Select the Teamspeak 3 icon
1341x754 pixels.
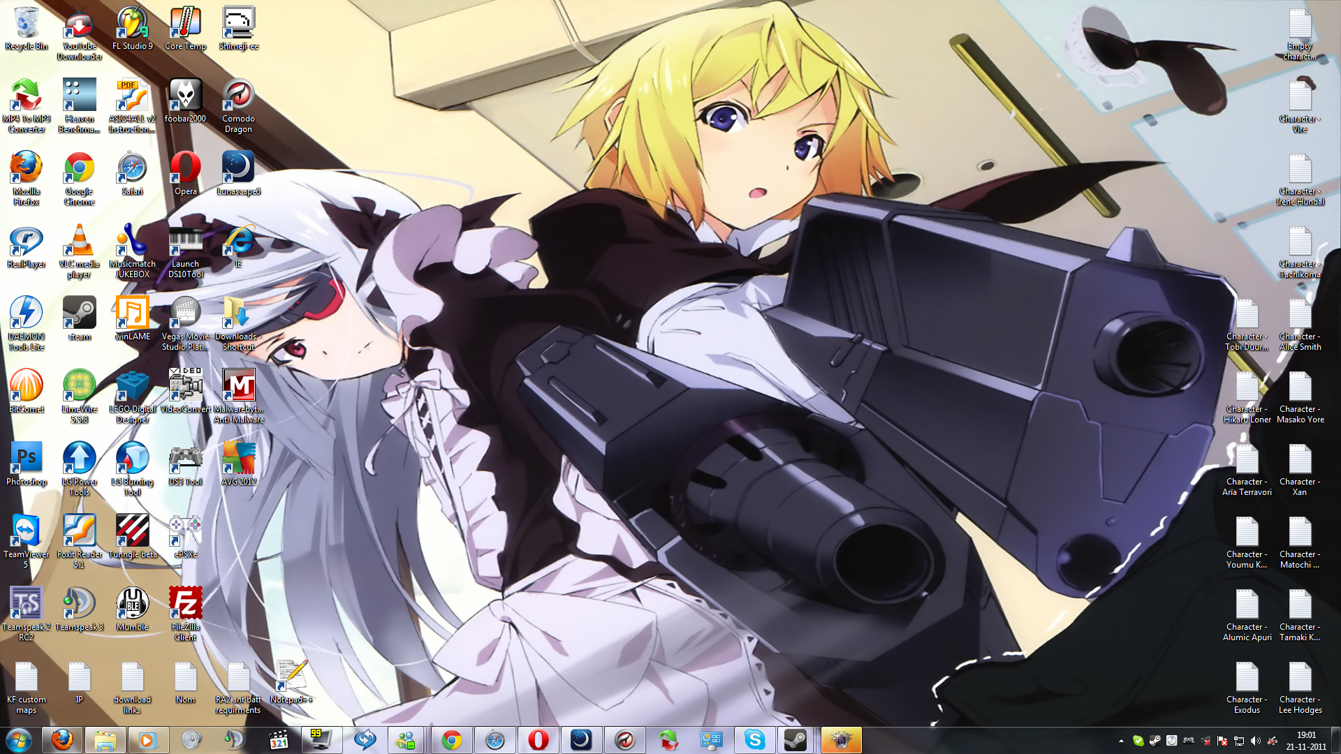point(79,609)
